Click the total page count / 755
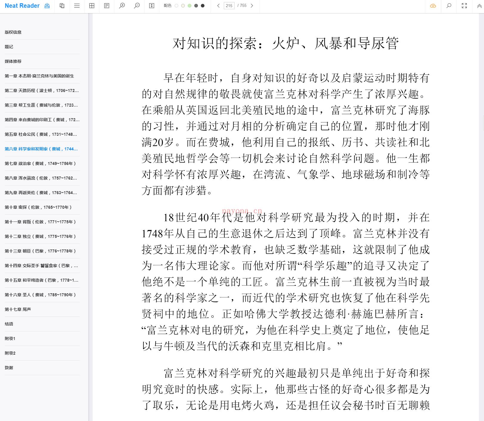This screenshot has height=421, width=484. pos(242,6)
